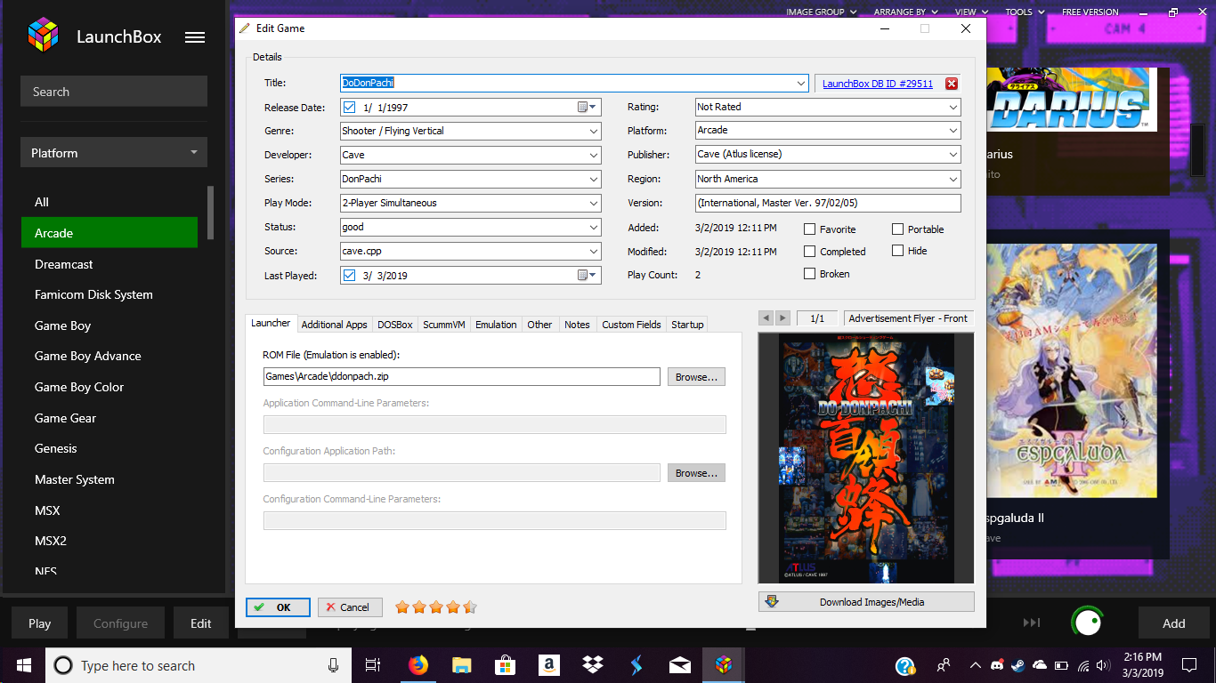
Task: Expand the Developer dropdown
Action: 594,155
